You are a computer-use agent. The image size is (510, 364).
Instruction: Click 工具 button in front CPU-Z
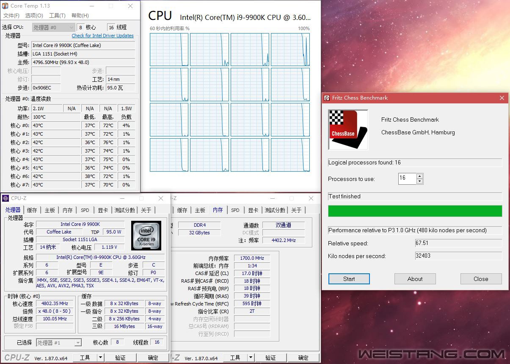tap(85, 358)
